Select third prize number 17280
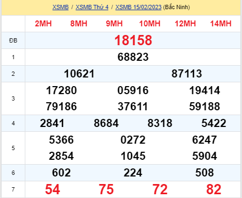The image size is (242, 198). tap(61, 90)
